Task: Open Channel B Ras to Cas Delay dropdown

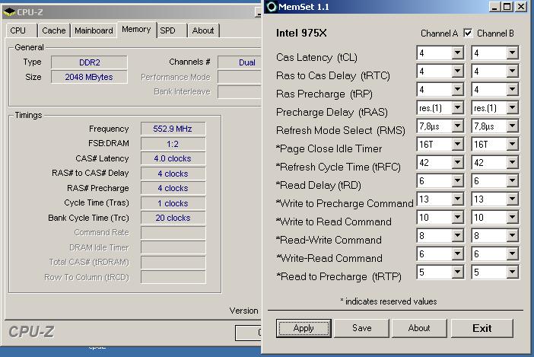Action: click(512, 72)
